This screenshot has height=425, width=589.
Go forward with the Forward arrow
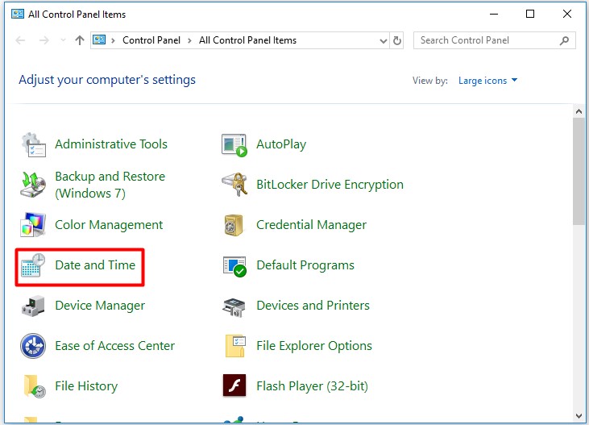click(44, 40)
